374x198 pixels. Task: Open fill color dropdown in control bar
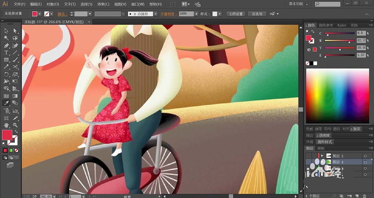click(40, 14)
